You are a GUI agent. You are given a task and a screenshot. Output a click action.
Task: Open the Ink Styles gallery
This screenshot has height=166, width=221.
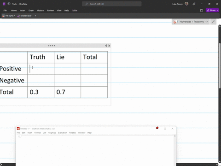(9, 16)
